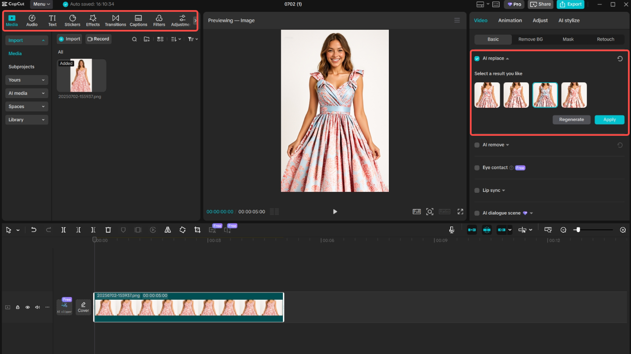Split the clip with the split tool

(63, 230)
